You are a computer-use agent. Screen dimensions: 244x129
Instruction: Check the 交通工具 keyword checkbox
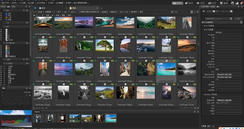(x=4, y=79)
